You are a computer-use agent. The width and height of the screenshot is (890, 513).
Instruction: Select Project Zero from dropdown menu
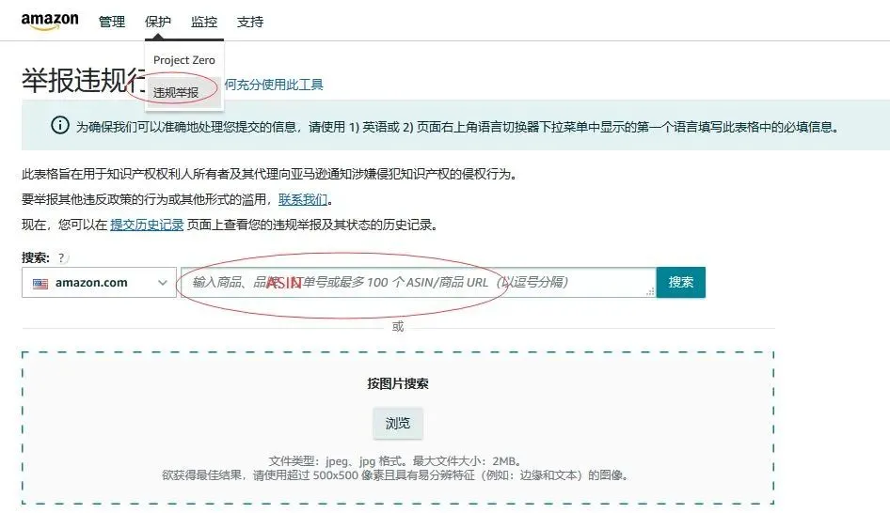pos(183,60)
